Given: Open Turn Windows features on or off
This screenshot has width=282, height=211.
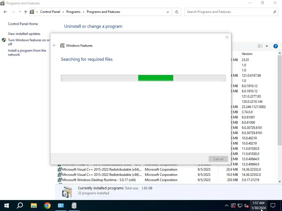Looking at the screenshot, I should pyautogui.click(x=29, y=42).
